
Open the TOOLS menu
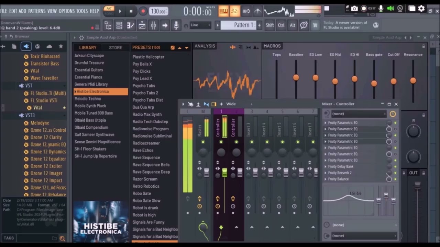pos(82,11)
